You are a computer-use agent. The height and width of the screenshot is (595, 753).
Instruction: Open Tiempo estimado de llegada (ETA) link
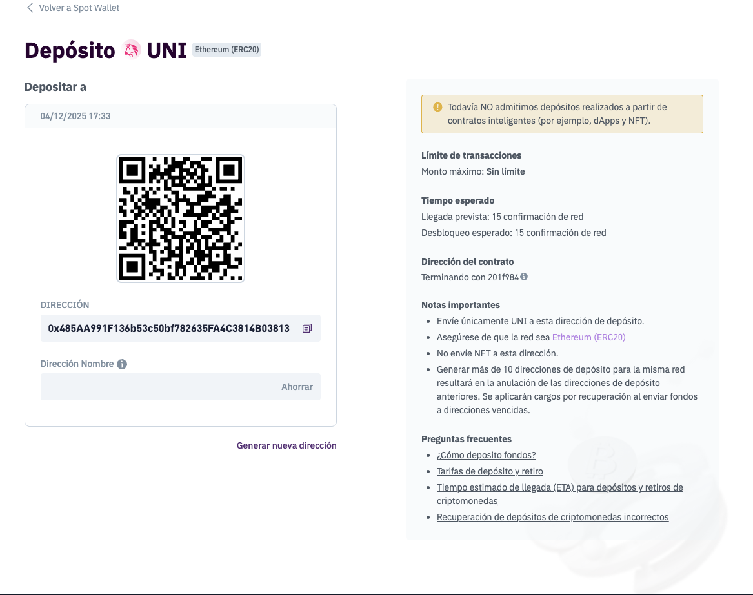[x=559, y=487]
